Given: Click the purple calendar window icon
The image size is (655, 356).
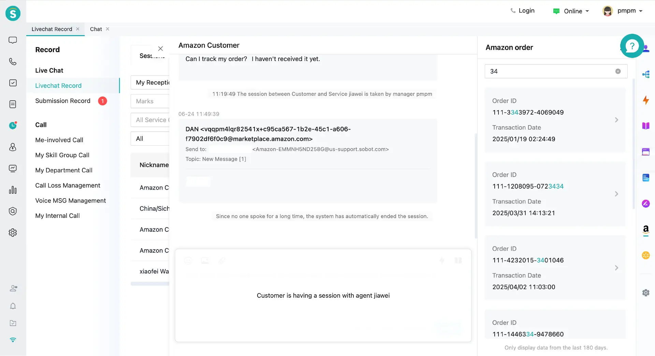Looking at the screenshot, I should tap(646, 152).
